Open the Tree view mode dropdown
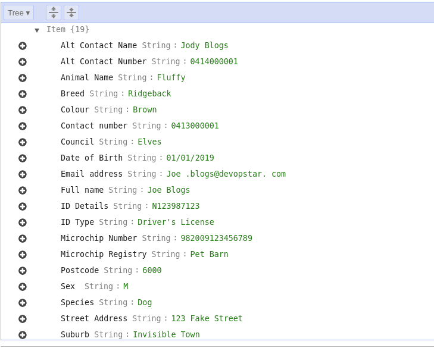 click(19, 12)
